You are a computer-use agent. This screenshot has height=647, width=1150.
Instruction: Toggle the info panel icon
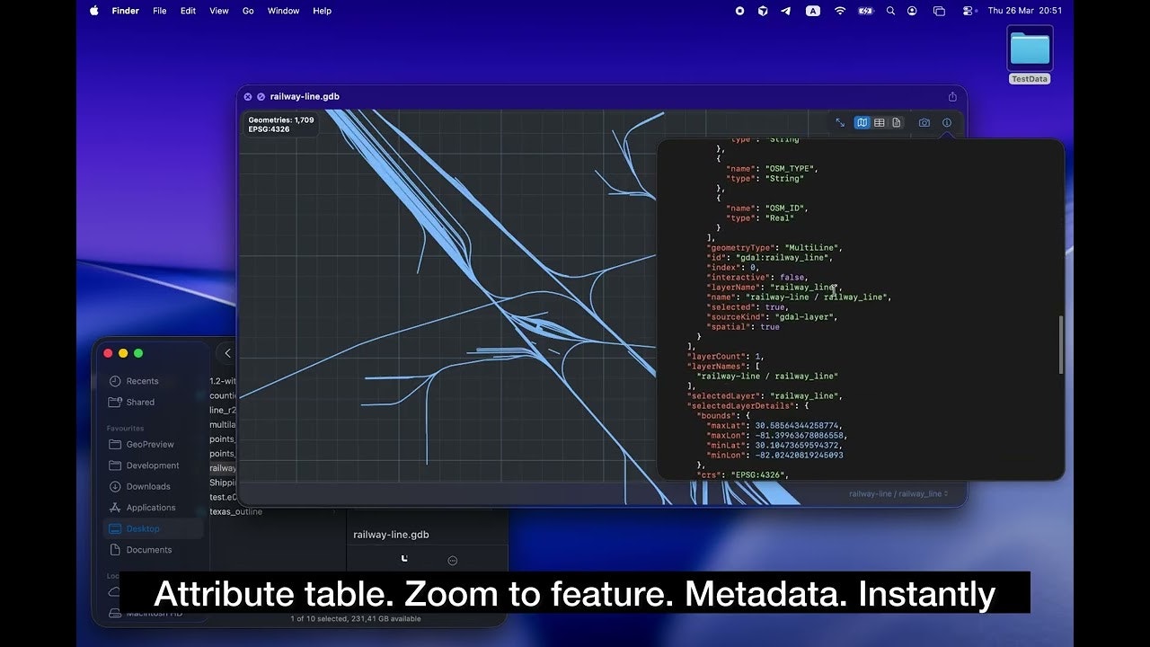pos(946,122)
